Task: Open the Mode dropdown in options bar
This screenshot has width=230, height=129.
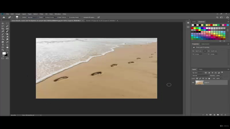Action: click(x=32, y=18)
